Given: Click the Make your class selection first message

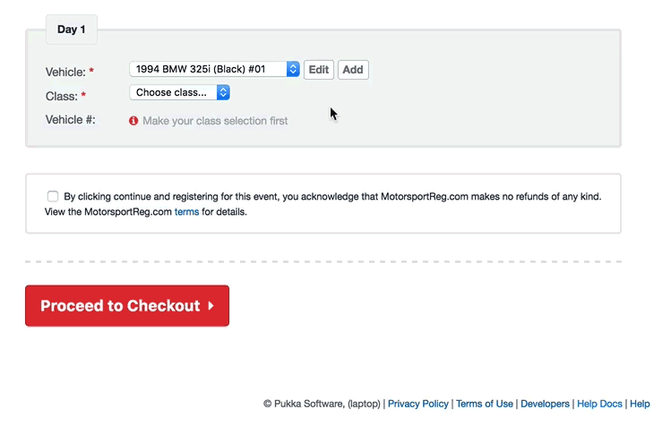Looking at the screenshot, I should click(215, 121).
